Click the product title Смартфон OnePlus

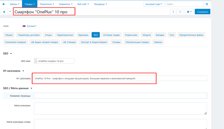(41, 12)
